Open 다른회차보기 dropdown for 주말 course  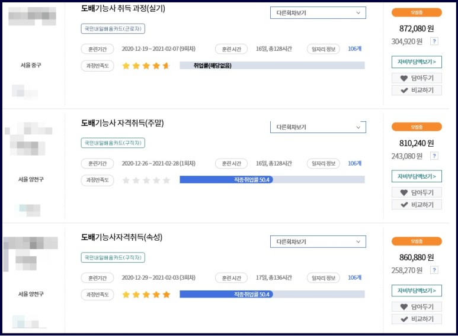coord(318,127)
